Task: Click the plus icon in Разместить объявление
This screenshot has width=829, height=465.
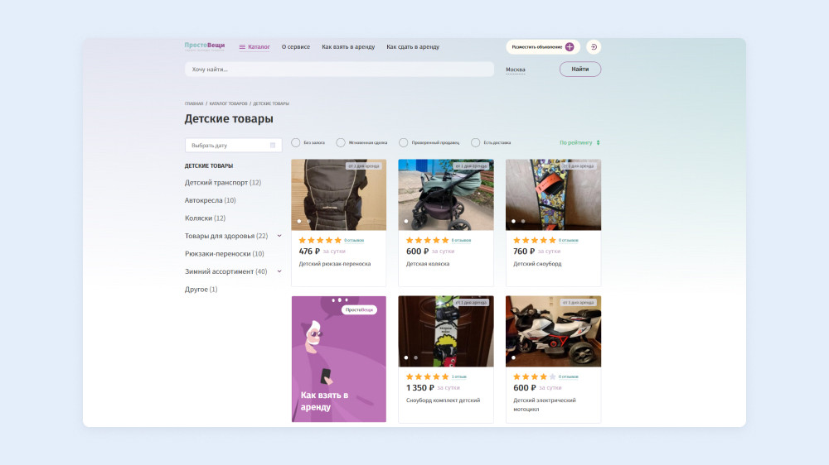Action: click(570, 47)
